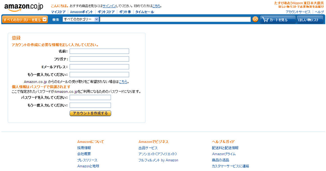Open the タイムセール page
The width and height of the screenshot is (326, 171).
tap(145, 12)
